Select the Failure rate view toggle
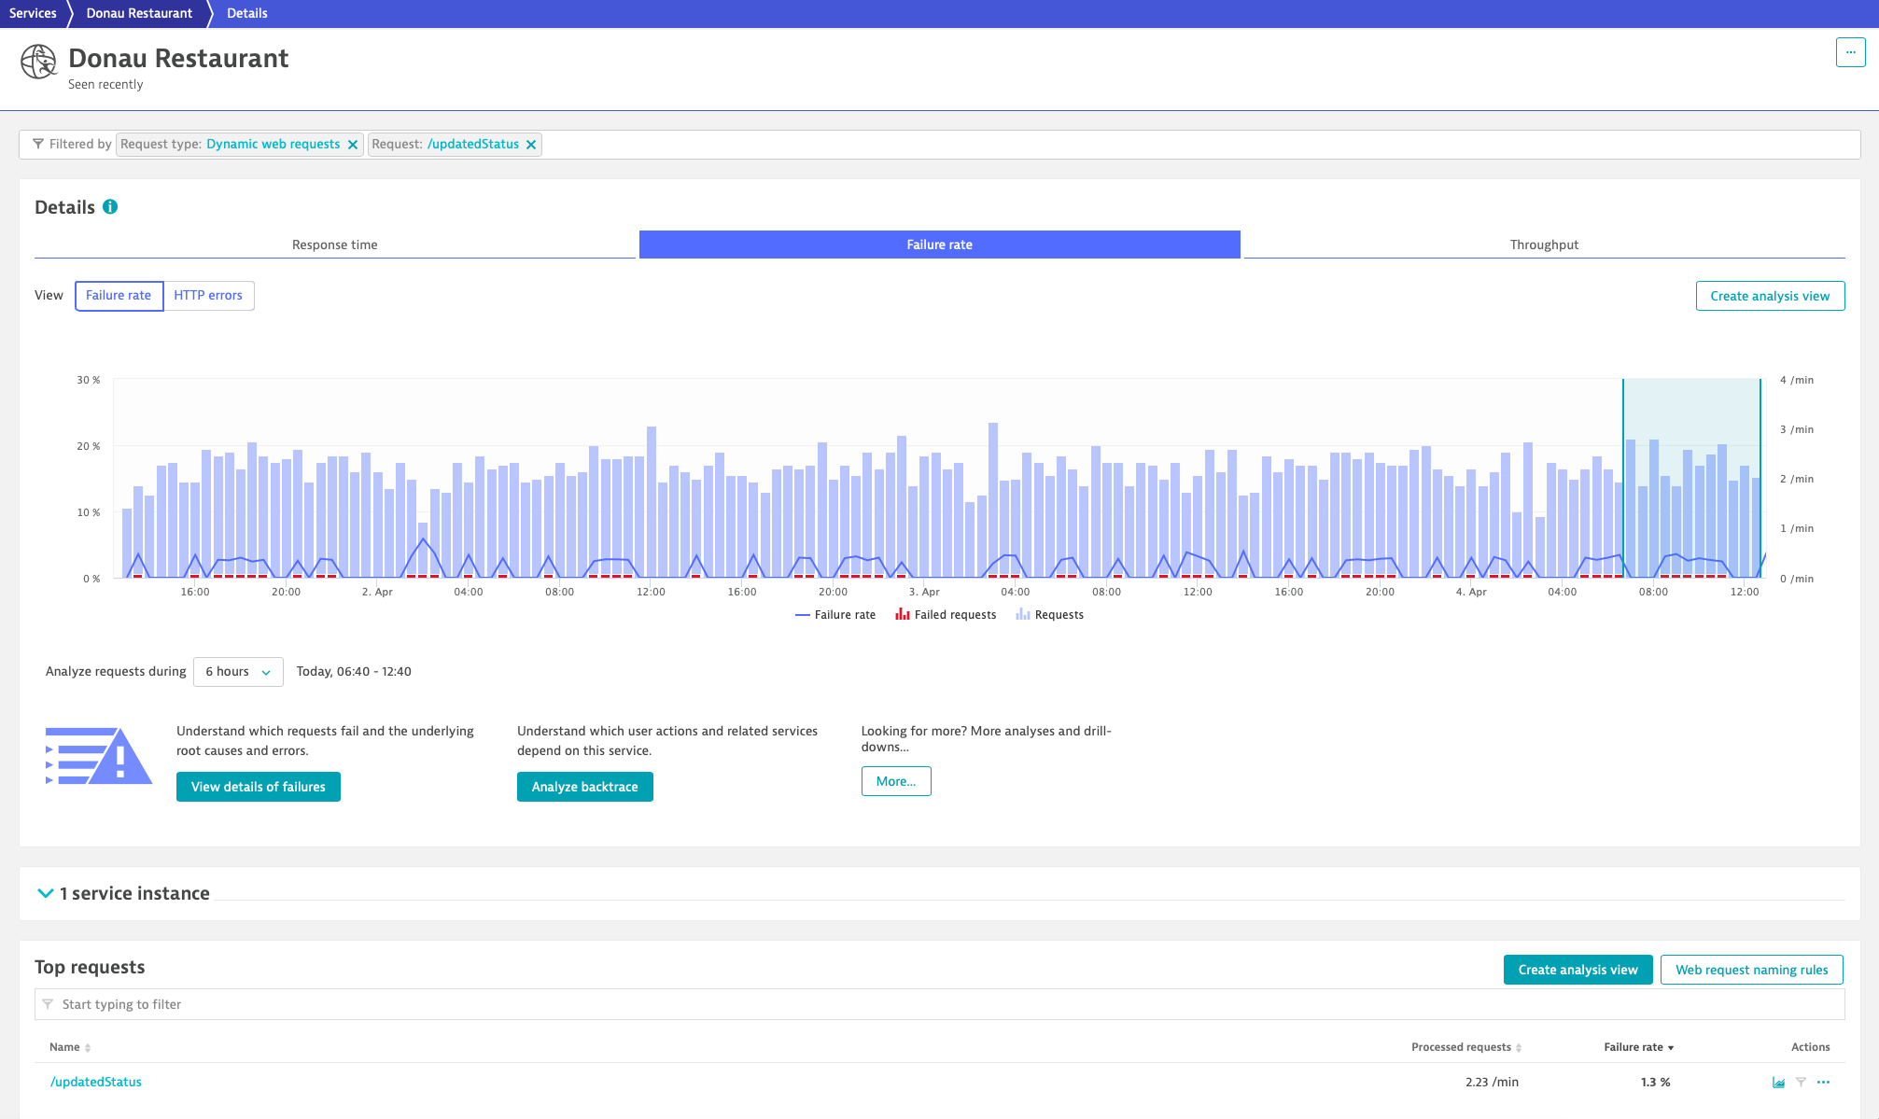Image resolution: width=1879 pixels, height=1119 pixels. pyautogui.click(x=119, y=296)
